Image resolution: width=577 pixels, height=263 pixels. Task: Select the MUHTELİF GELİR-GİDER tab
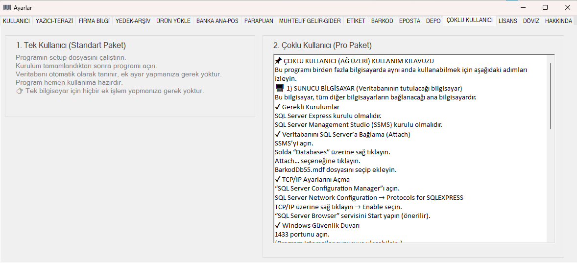310,21
